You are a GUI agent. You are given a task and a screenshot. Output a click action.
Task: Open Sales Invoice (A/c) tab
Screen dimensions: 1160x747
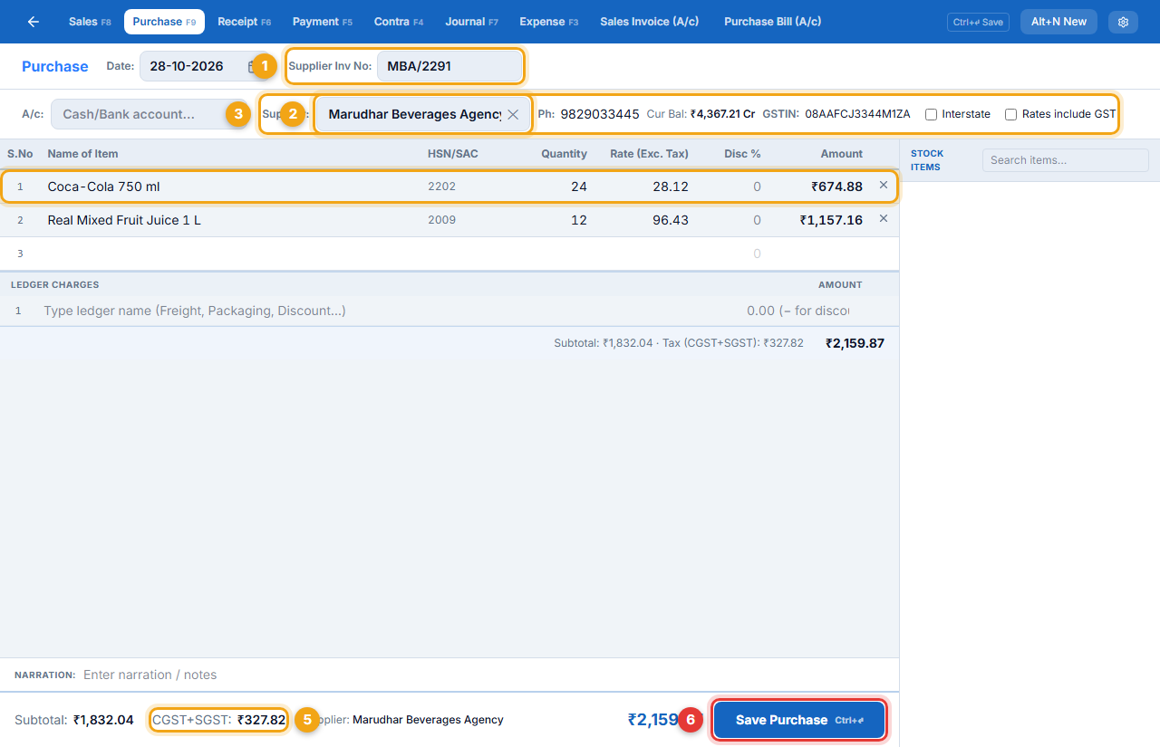coord(649,22)
